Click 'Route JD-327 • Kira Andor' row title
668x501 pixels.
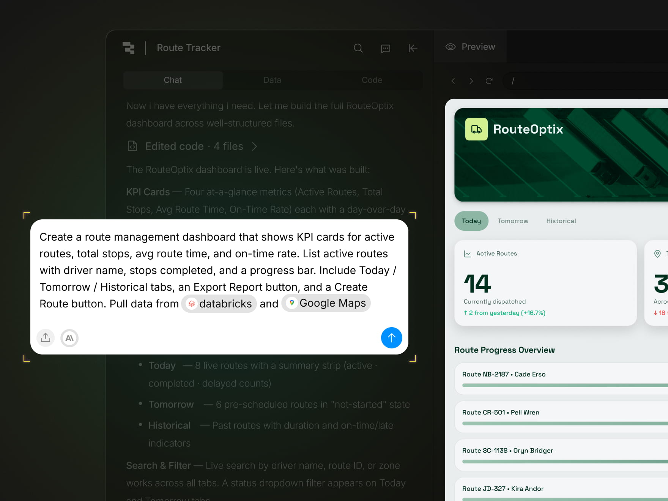click(503, 488)
